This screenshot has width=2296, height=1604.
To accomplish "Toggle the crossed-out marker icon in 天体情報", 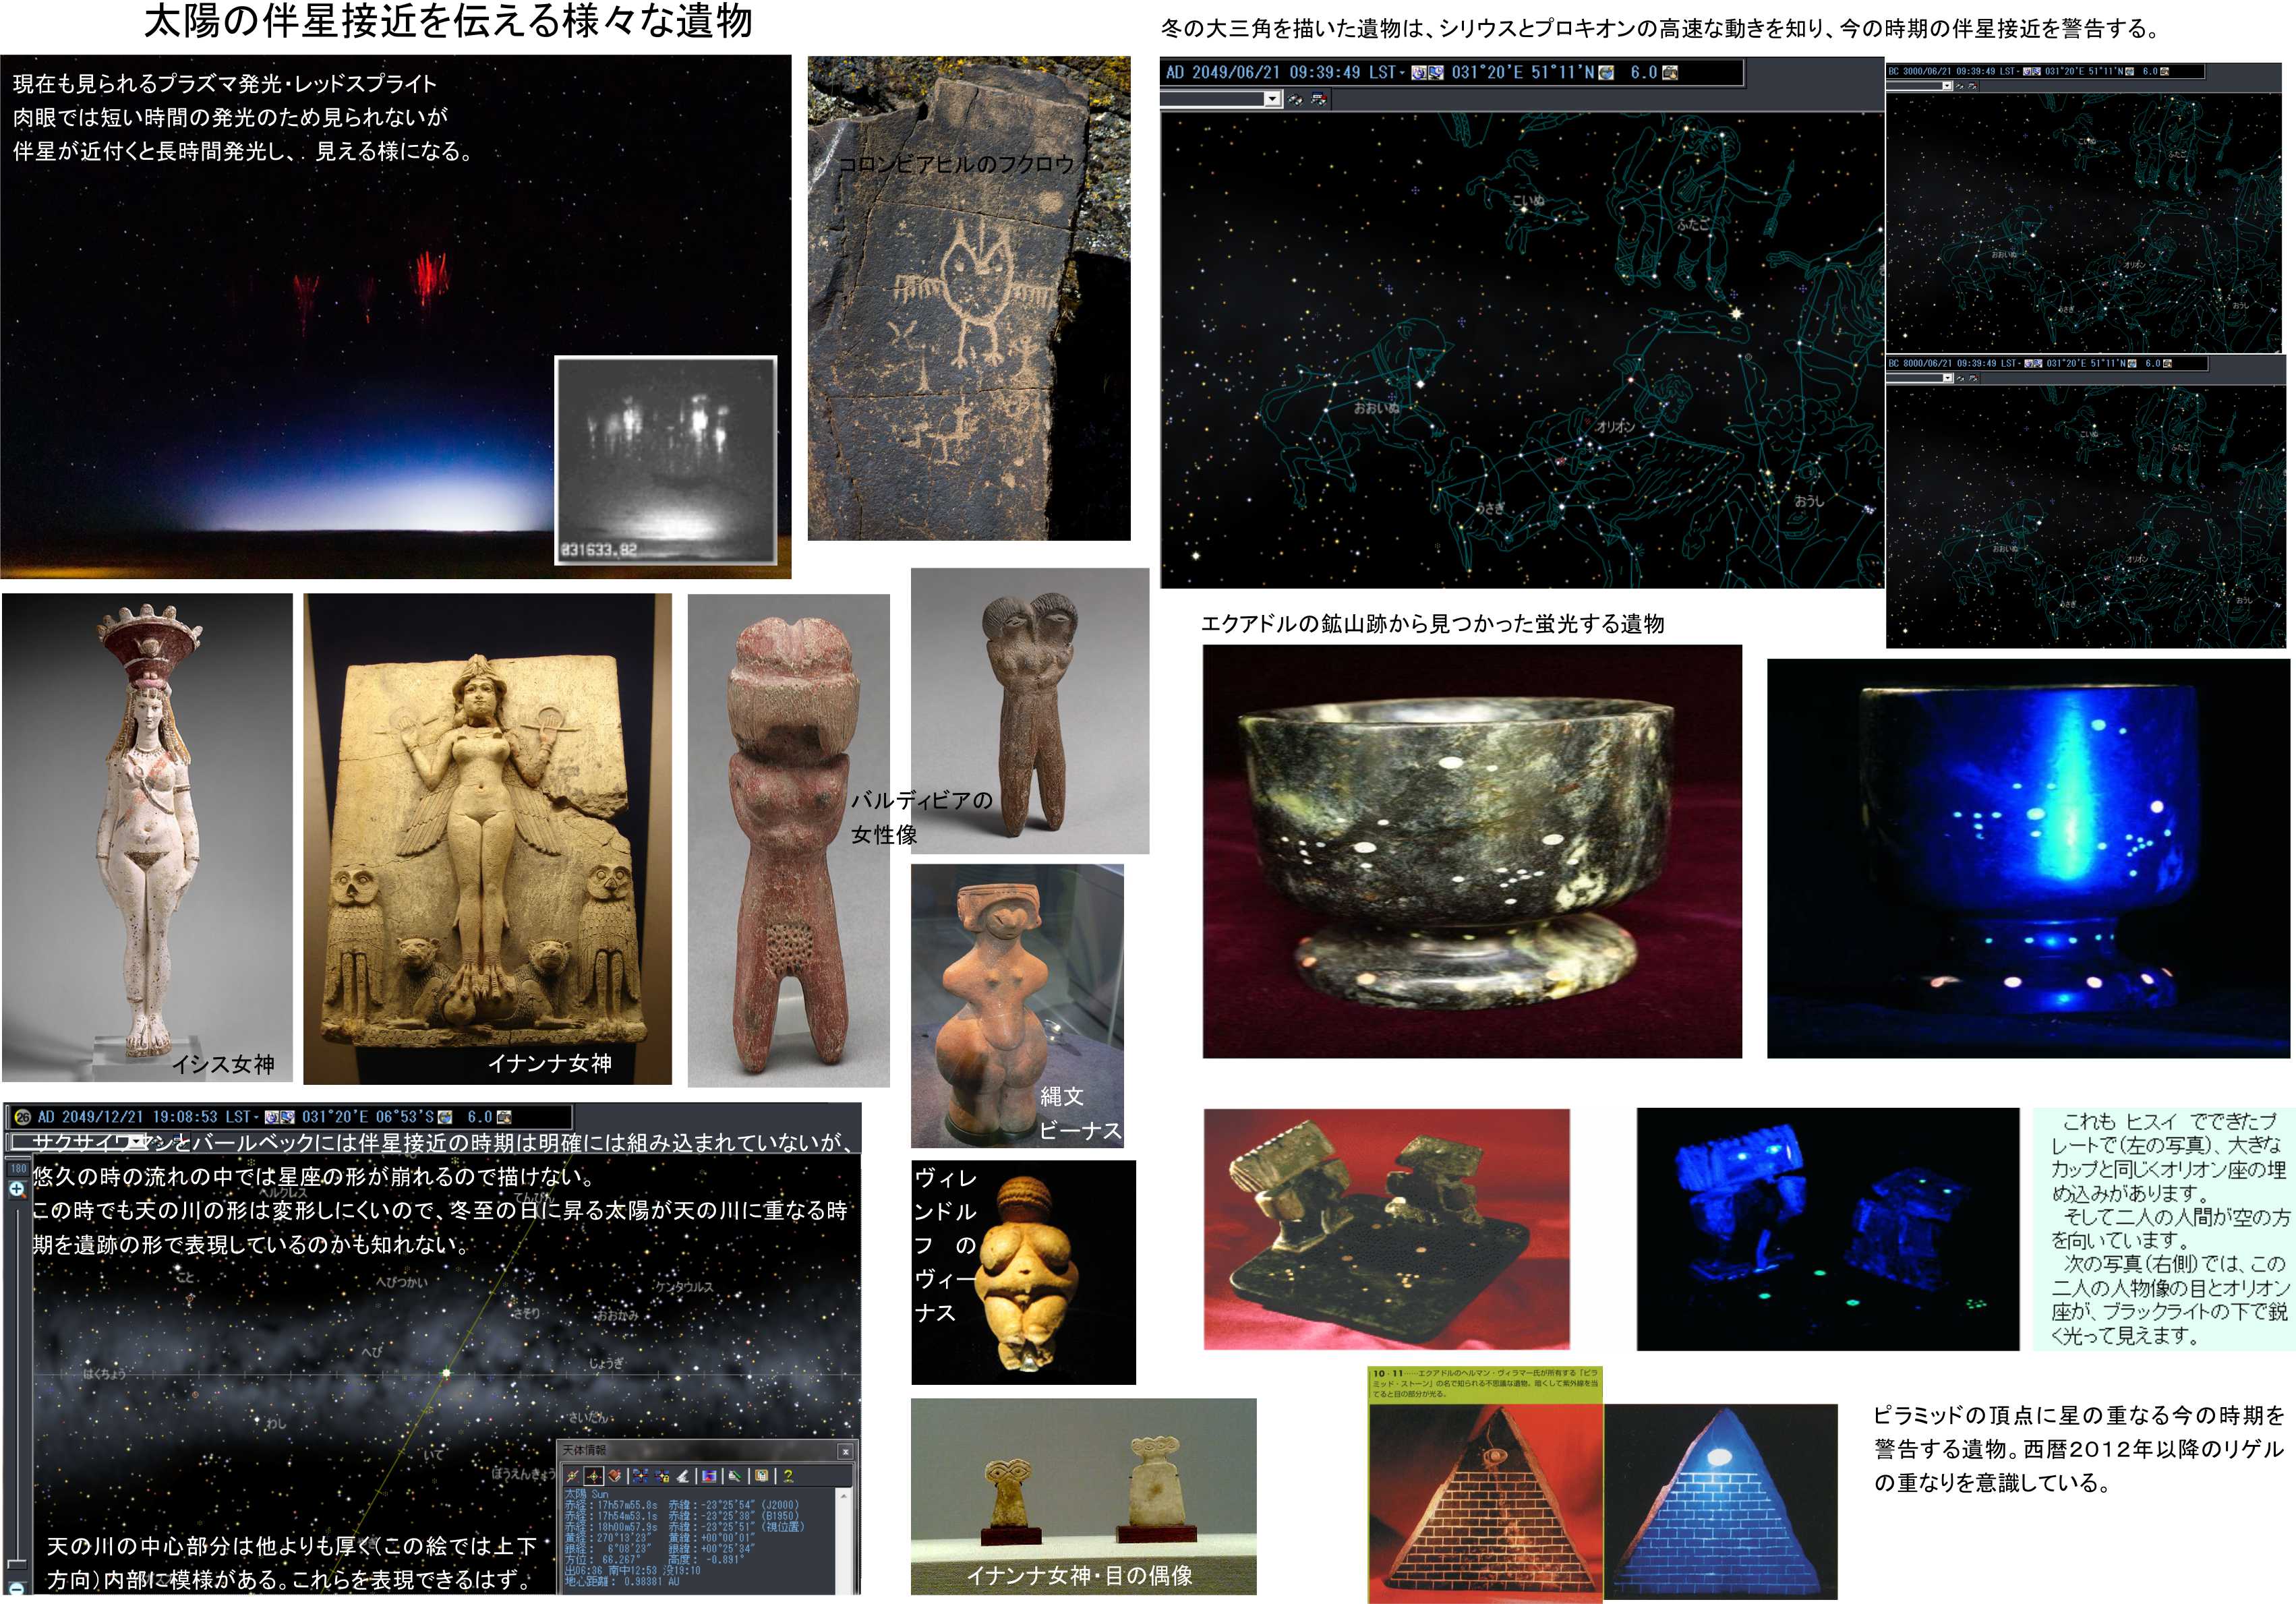I will click(572, 1476).
